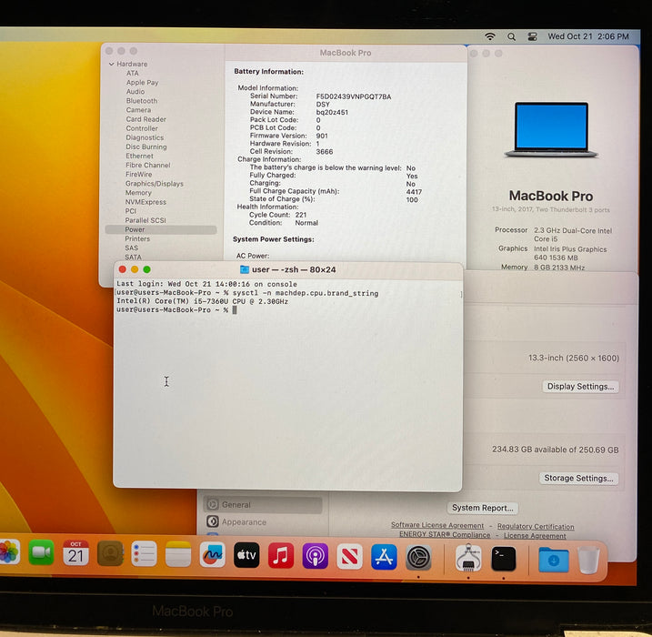The image size is (652, 637).
Task: Open Control Center from the menu bar
Action: pyautogui.click(x=532, y=36)
